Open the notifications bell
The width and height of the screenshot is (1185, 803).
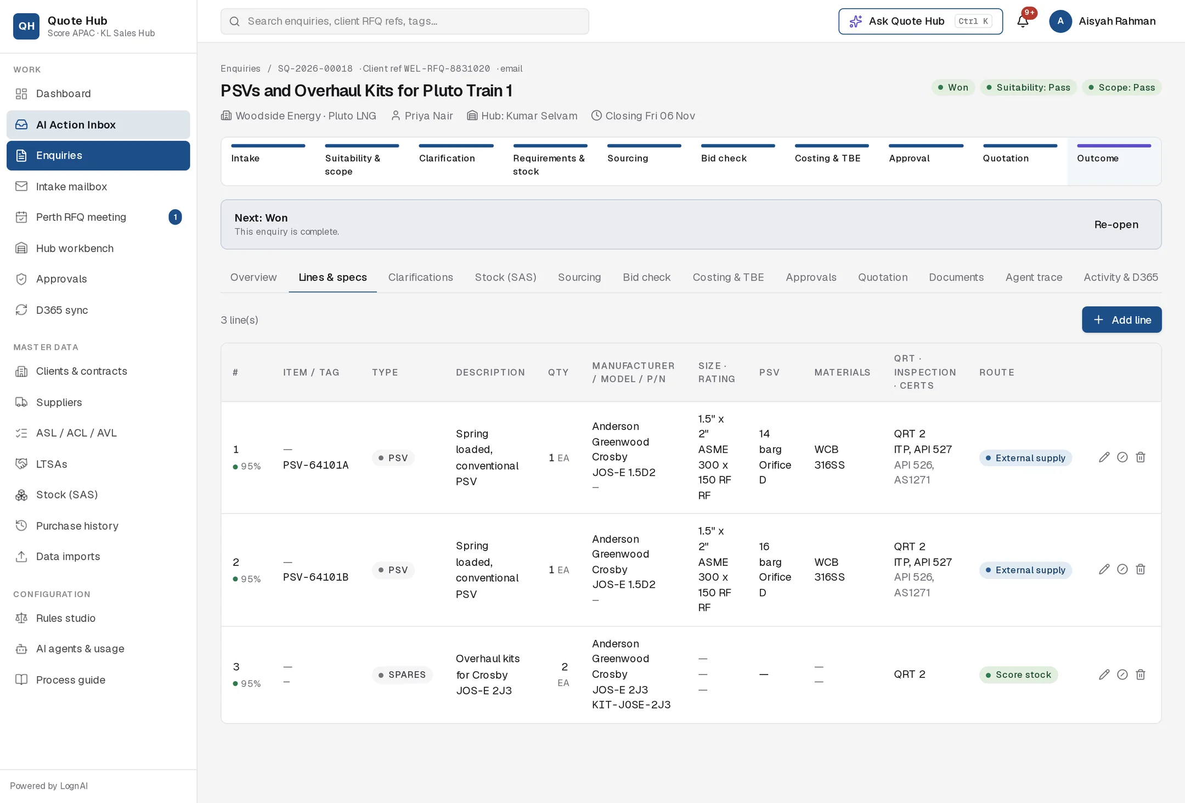1023,21
